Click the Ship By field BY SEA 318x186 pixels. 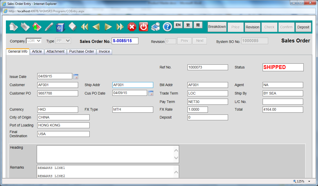(283, 93)
